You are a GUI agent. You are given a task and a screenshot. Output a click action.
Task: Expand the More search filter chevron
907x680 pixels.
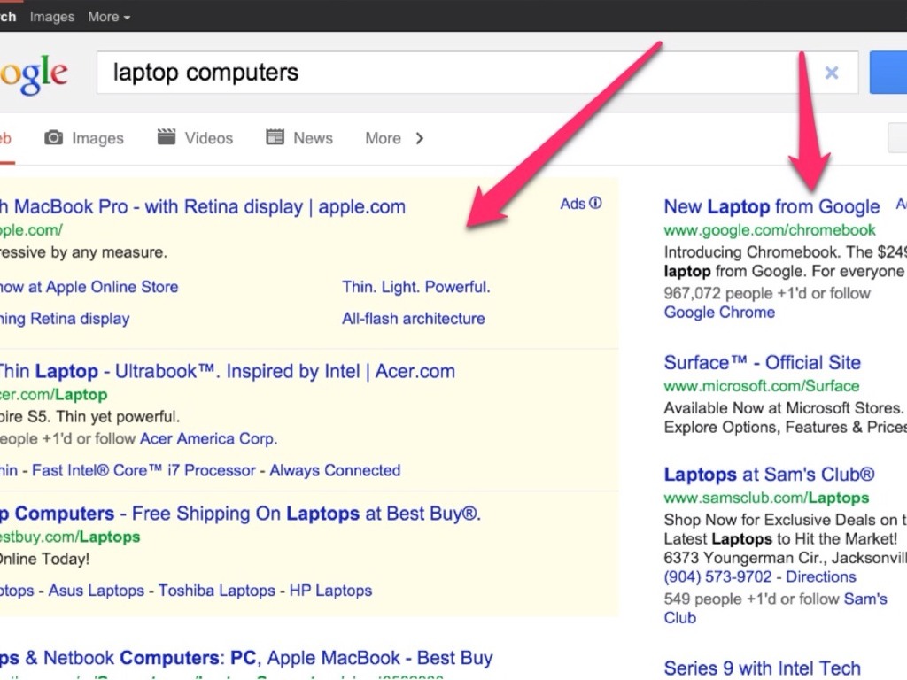[x=420, y=138]
